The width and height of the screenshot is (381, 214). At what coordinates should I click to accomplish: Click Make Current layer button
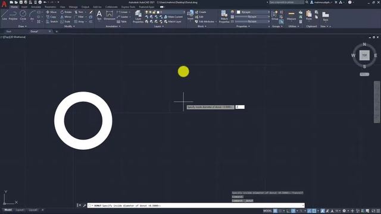[173, 17]
